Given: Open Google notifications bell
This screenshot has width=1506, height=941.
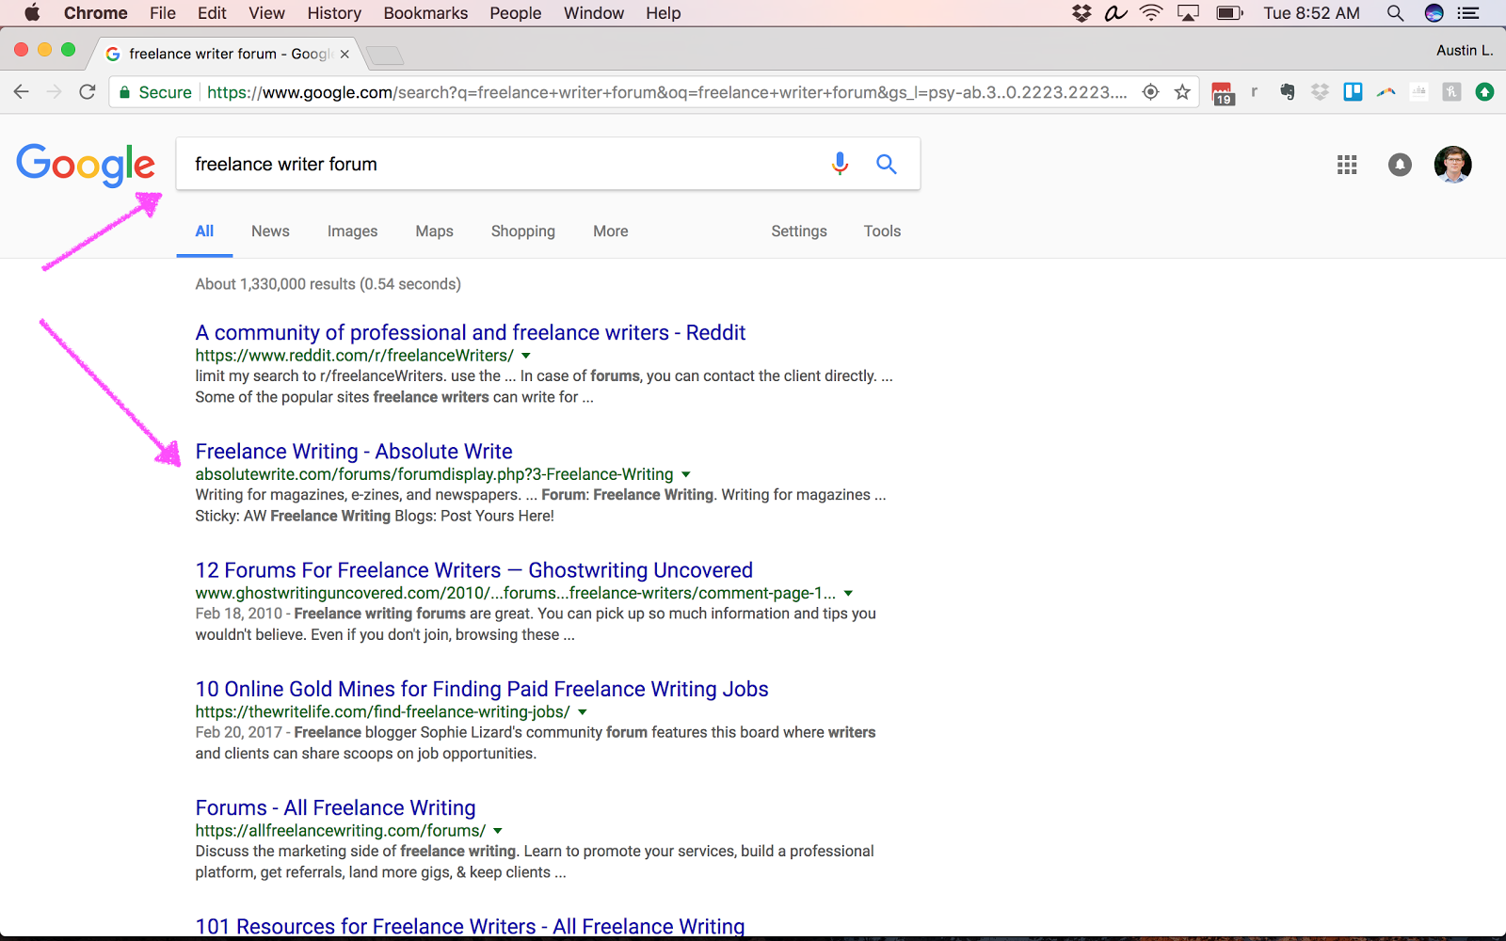Looking at the screenshot, I should (x=1400, y=165).
